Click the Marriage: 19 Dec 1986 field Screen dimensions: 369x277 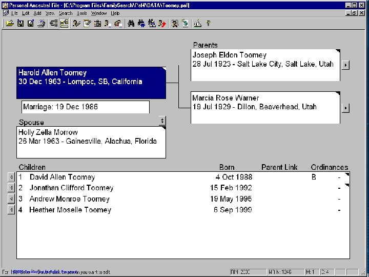(x=86, y=107)
